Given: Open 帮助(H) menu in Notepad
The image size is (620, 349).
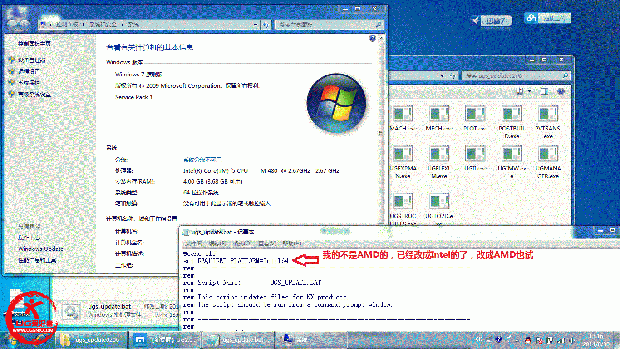Looking at the screenshot, I should 292,244.
